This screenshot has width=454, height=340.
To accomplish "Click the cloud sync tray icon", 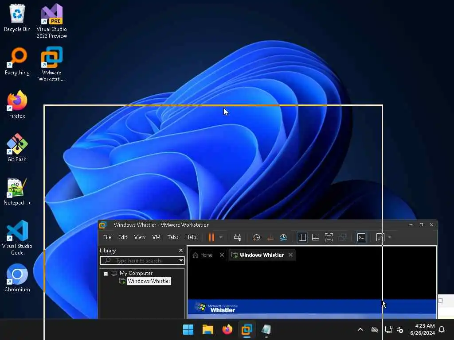I will 375,329.
